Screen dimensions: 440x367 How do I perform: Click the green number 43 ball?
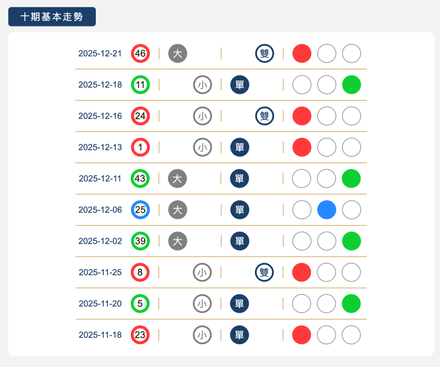[x=140, y=179]
